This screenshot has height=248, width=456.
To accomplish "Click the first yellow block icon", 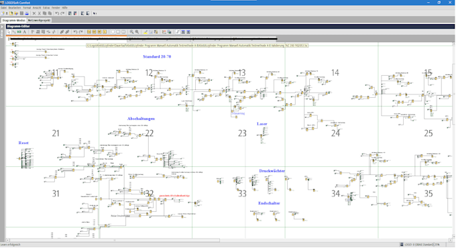I will pyautogui.click(x=89, y=32).
